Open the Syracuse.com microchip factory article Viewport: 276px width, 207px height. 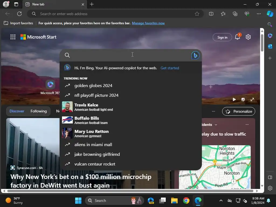tap(81, 181)
